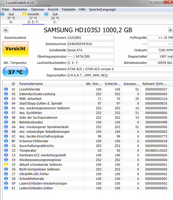173x200 pixels.
Task: Select the G: drive tab with status Gut
Action: pyautogui.click(x=11, y=18)
